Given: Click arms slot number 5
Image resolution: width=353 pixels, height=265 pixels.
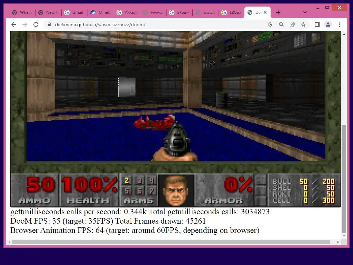Looking at the screenshot, I should (x=127, y=191).
